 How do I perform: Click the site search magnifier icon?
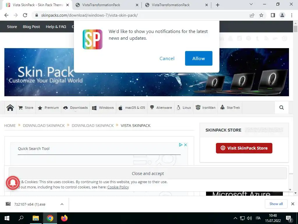tap(281, 108)
